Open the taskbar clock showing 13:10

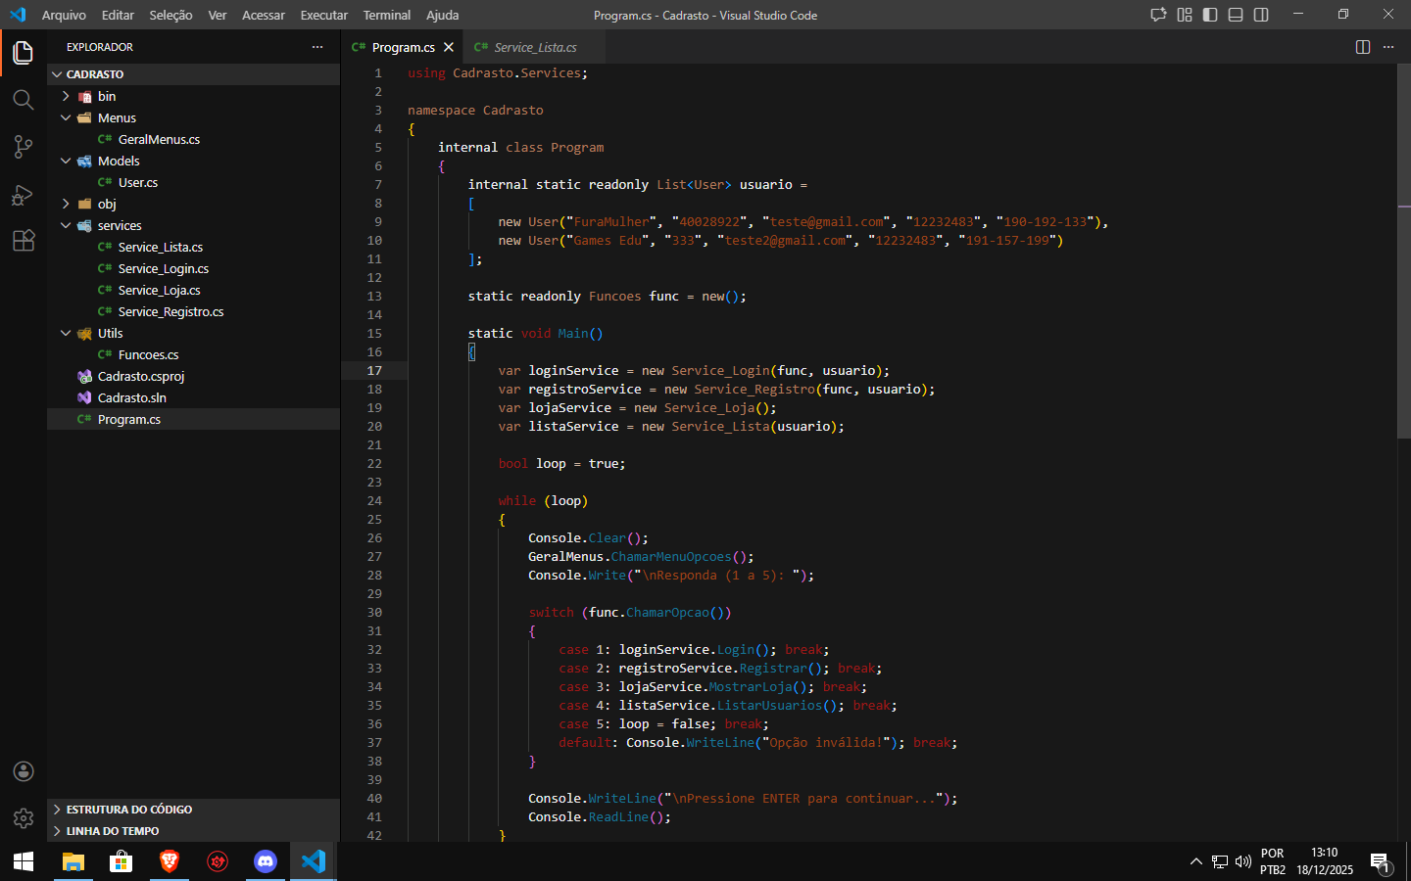[1325, 861]
